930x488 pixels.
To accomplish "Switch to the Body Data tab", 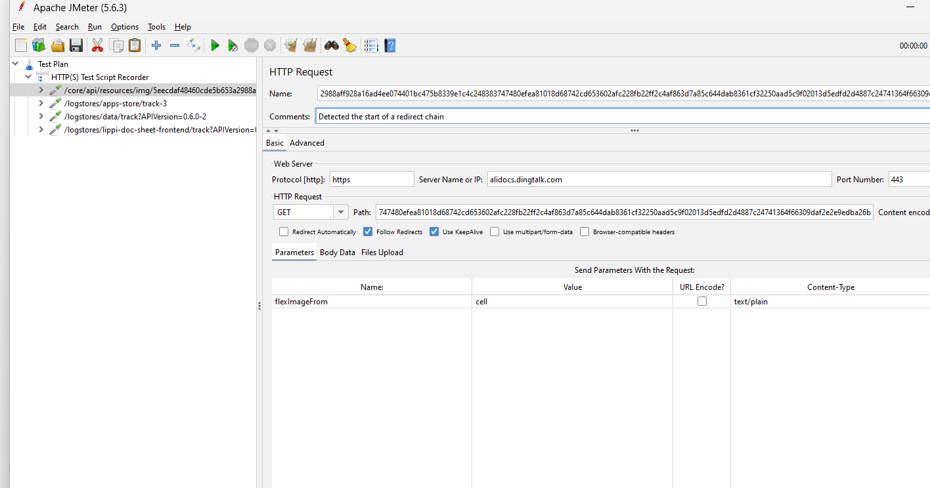I will [338, 253].
